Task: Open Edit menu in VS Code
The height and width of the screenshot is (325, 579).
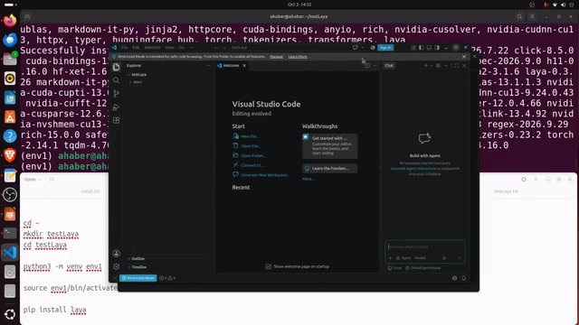Action: tap(136, 48)
